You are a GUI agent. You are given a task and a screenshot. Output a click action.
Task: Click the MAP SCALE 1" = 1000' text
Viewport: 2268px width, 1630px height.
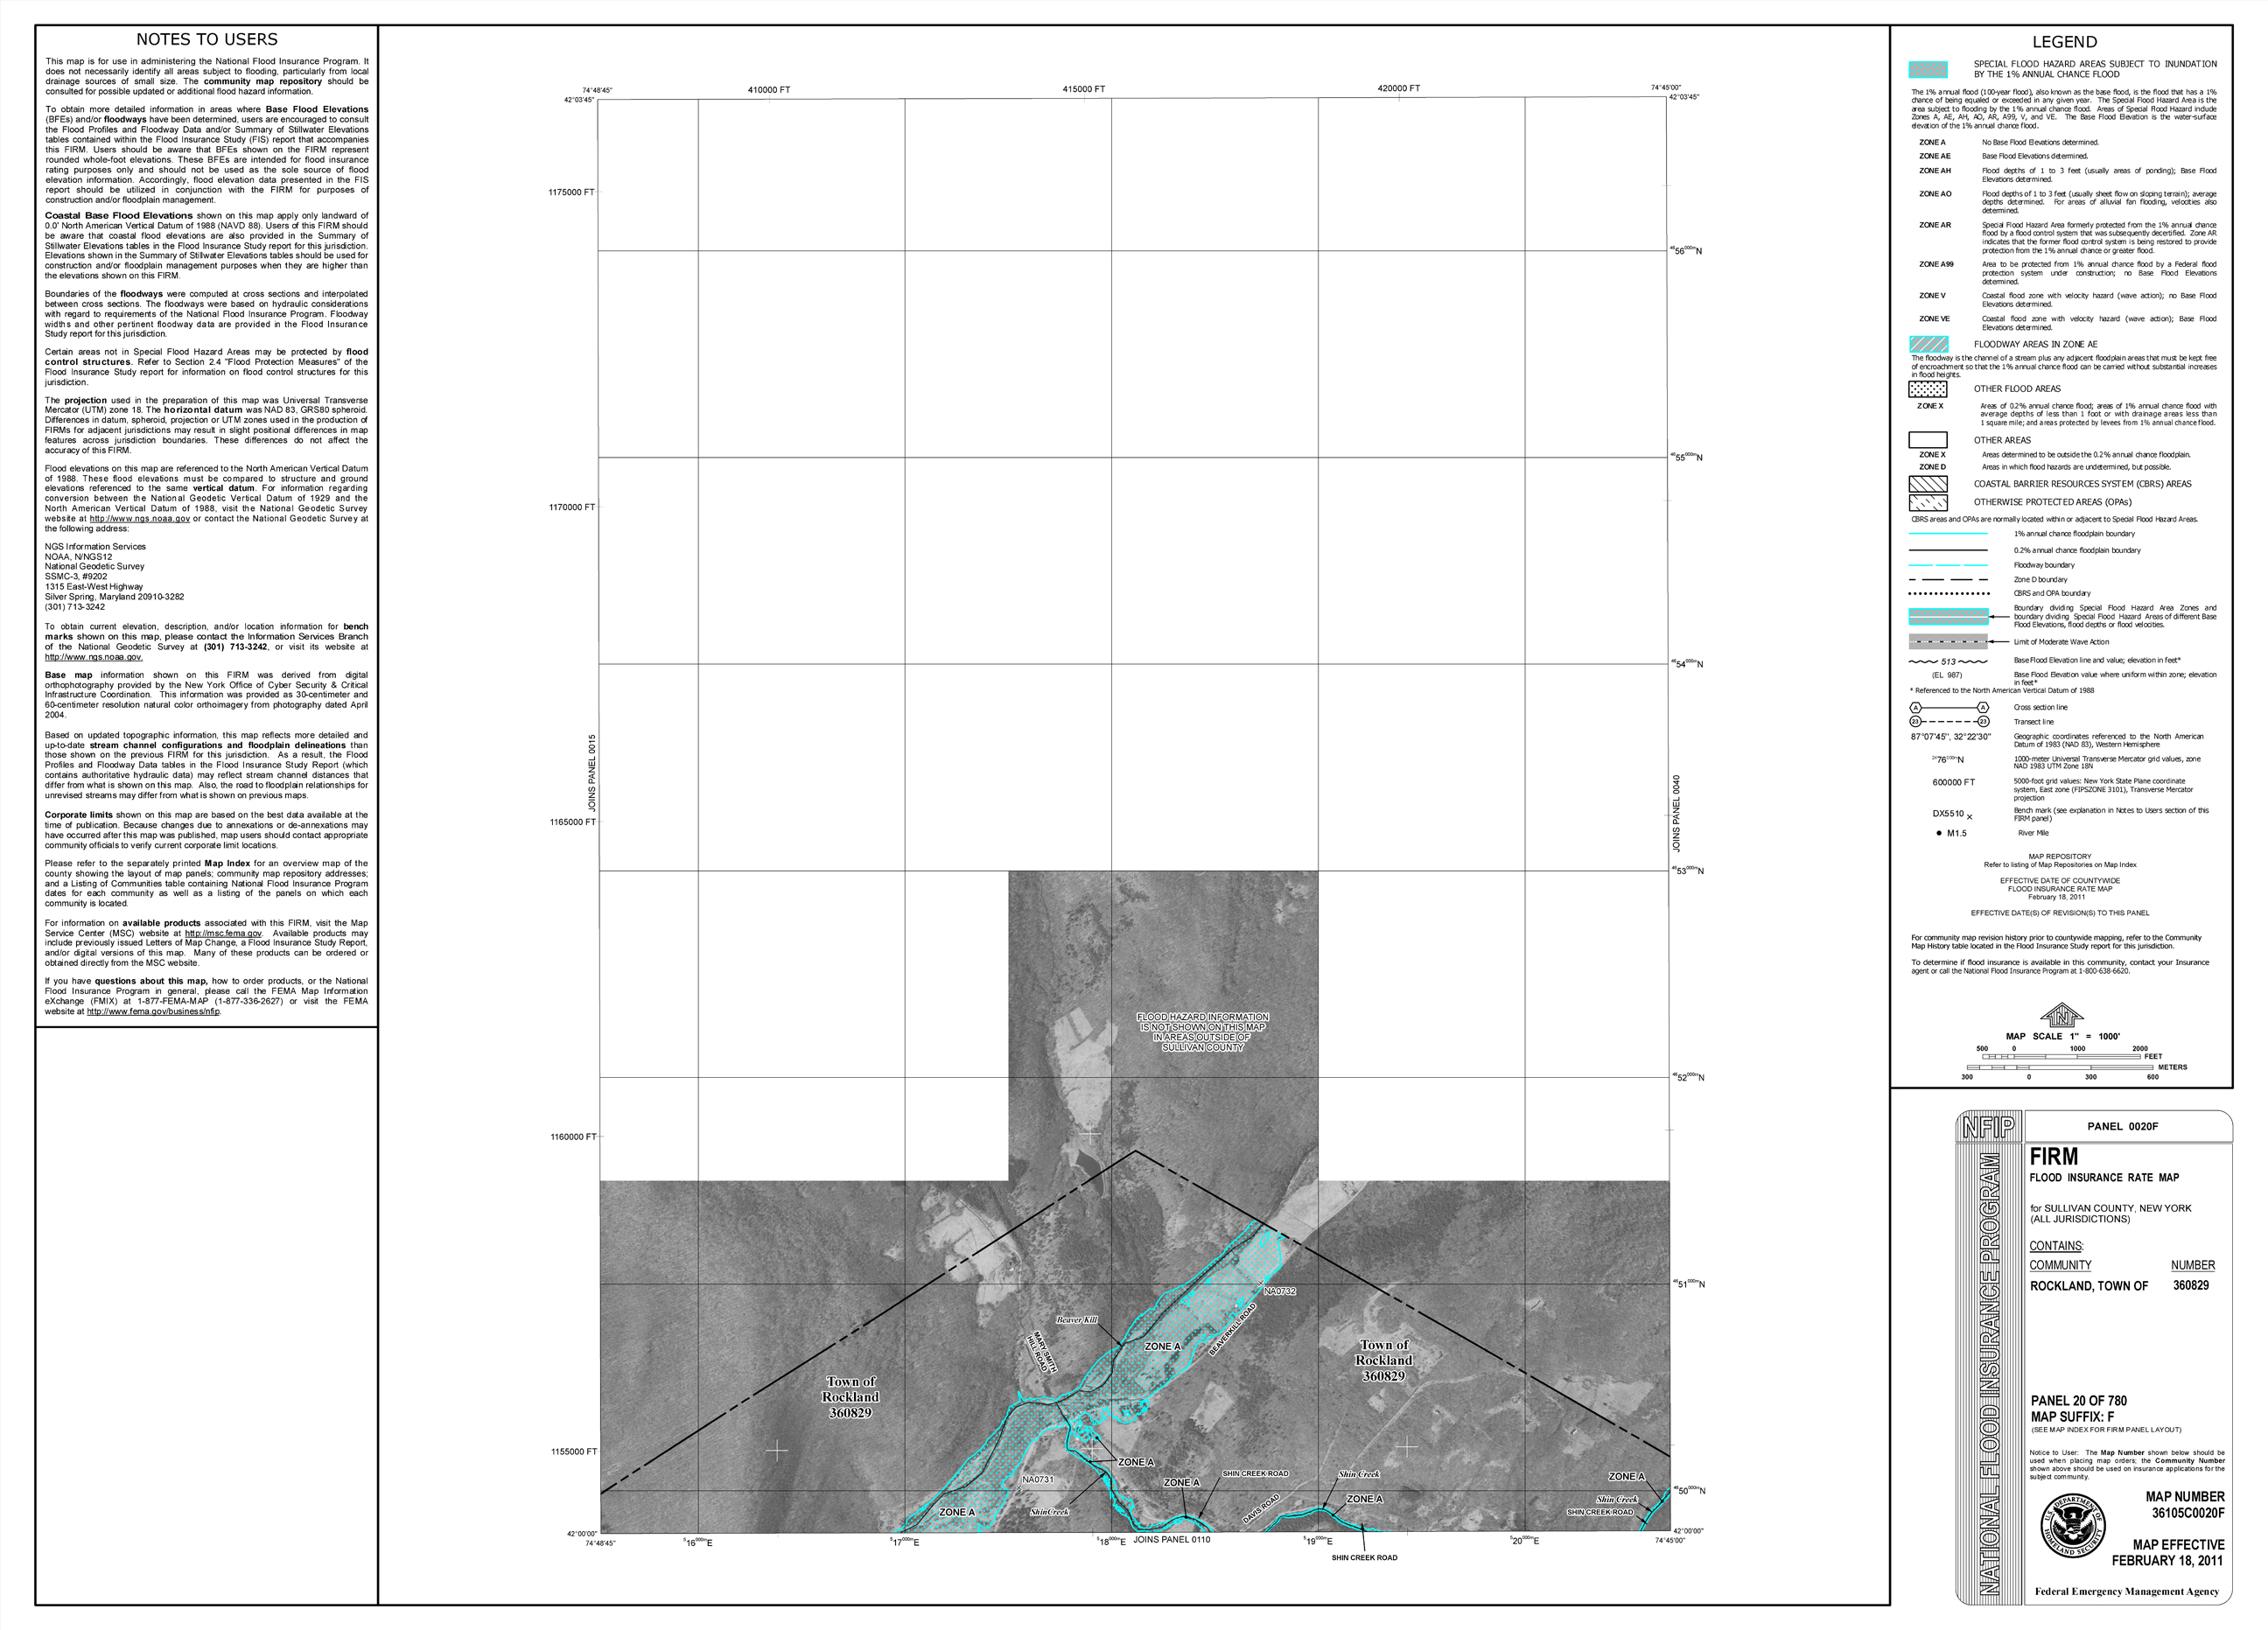[x=2063, y=1037]
